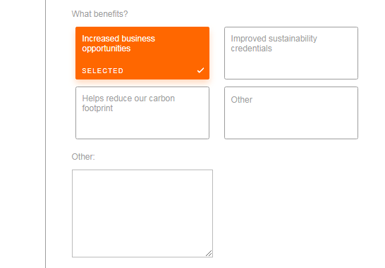385x268 pixels.
Task: Place the cursor in the empty Other textarea
Action: [142, 213]
